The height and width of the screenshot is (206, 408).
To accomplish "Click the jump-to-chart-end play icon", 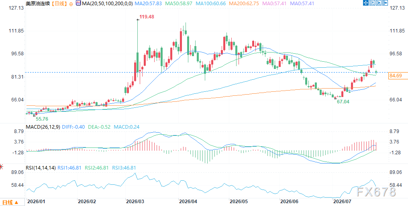I will tap(379, 2).
